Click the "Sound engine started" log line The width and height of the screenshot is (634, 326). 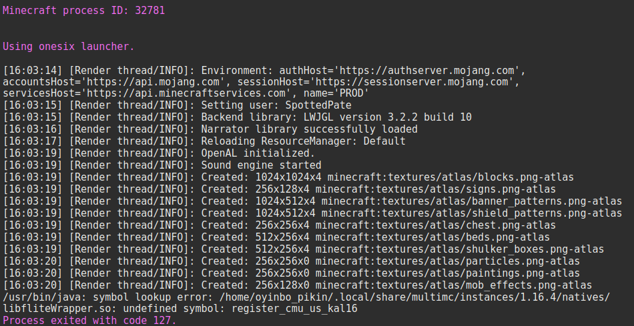(261, 165)
